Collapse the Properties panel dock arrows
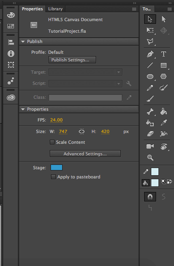Image resolution: width=174 pixels, height=266 pixels. click(135, 3)
